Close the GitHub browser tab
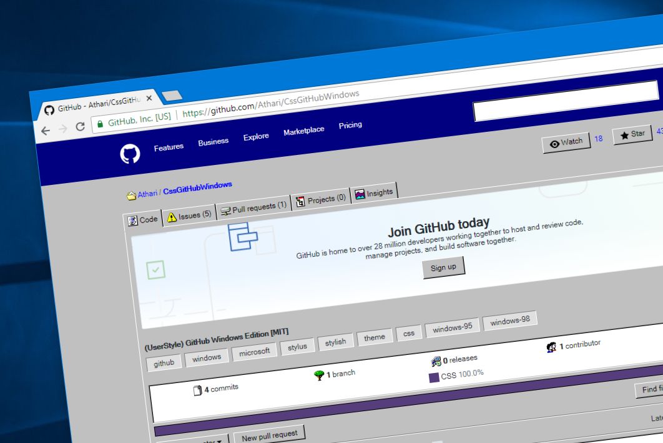663x443 pixels. 149,98
